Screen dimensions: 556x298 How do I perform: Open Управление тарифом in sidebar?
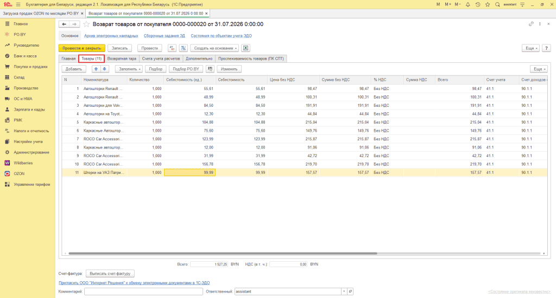32,184
